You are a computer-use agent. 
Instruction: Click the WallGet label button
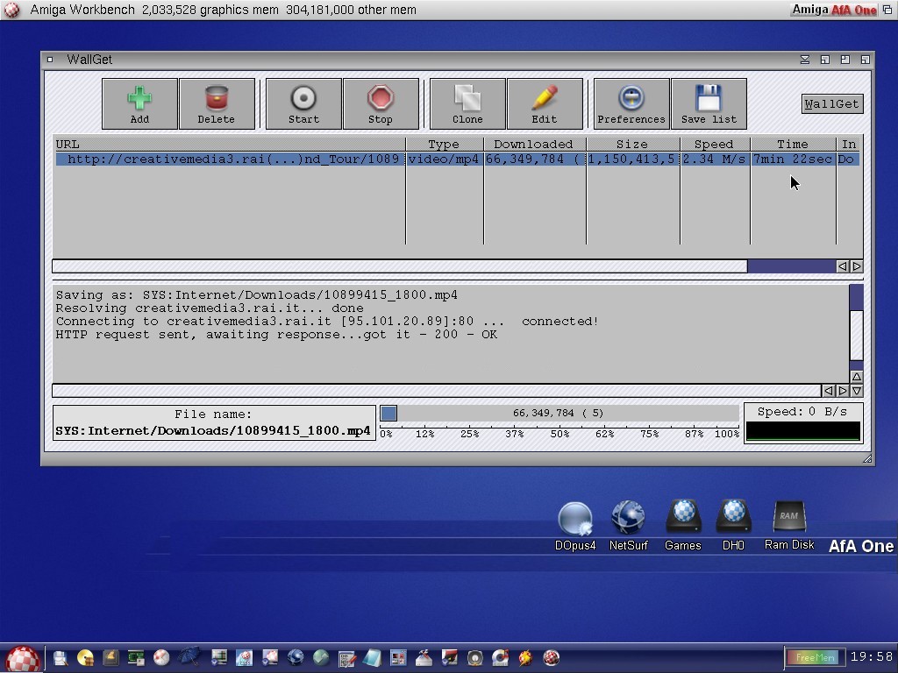831,103
